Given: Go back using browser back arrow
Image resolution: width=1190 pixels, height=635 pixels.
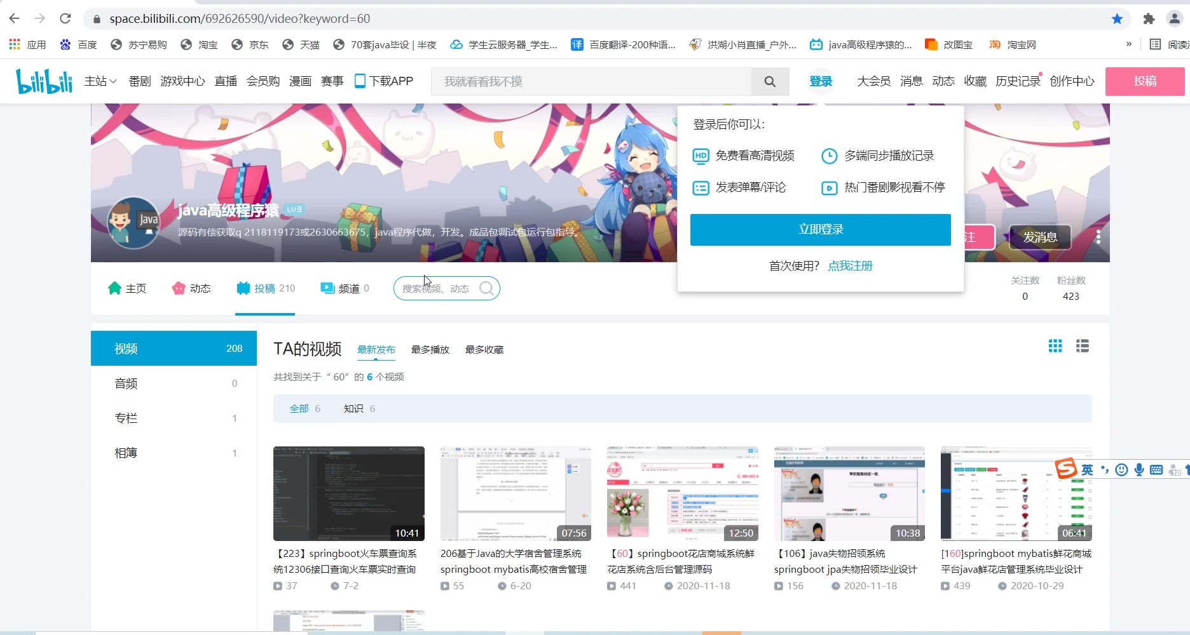Looking at the screenshot, I should pos(14,18).
